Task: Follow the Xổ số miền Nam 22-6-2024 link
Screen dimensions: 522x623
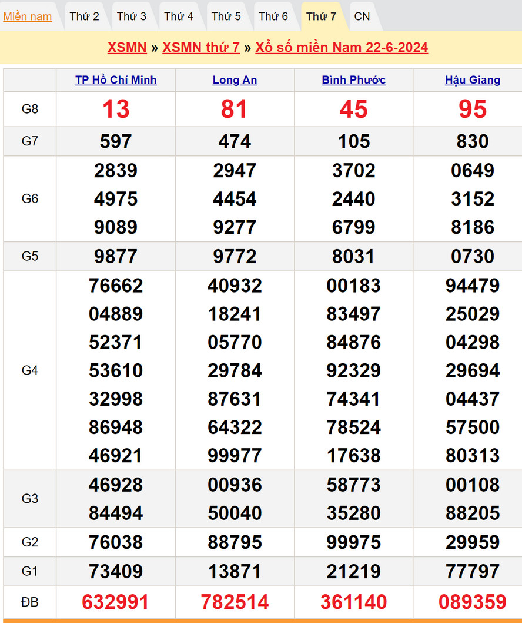Action: pos(342,47)
